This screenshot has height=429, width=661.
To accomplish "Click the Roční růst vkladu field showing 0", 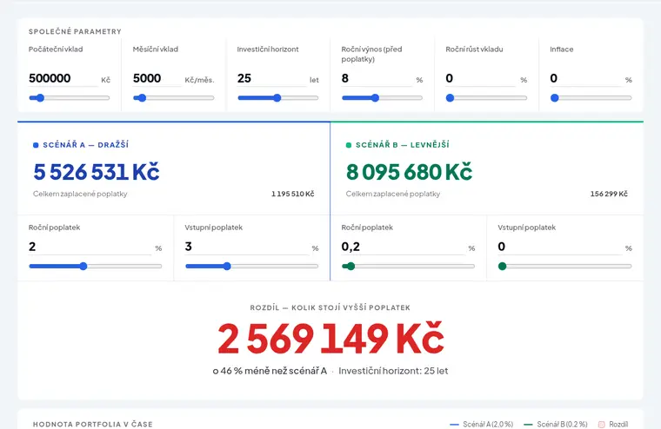I will pyautogui.click(x=480, y=78).
